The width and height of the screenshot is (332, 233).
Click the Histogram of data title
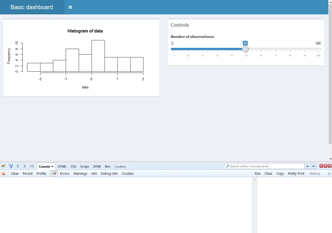[x=85, y=31]
